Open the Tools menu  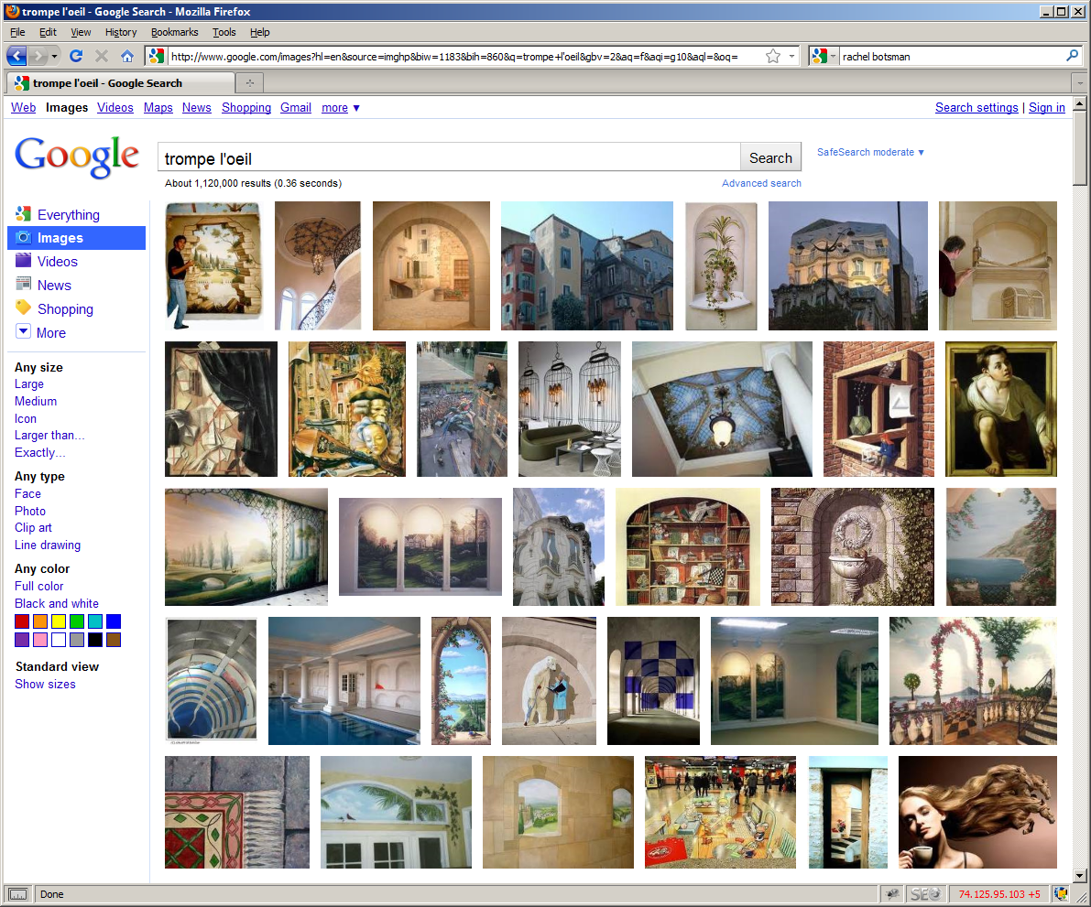point(224,32)
